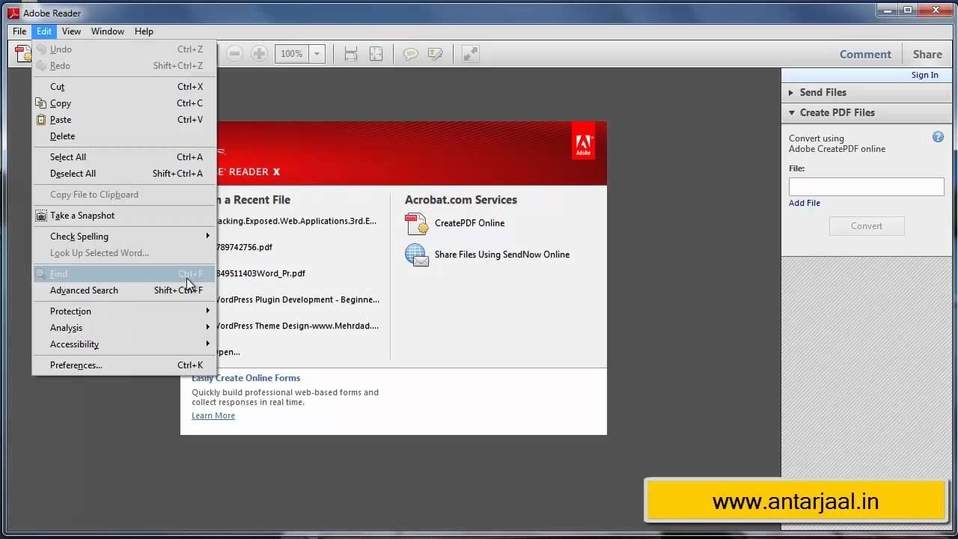This screenshot has height=539, width=958.
Task: Click the help question mark icon
Action: click(938, 137)
